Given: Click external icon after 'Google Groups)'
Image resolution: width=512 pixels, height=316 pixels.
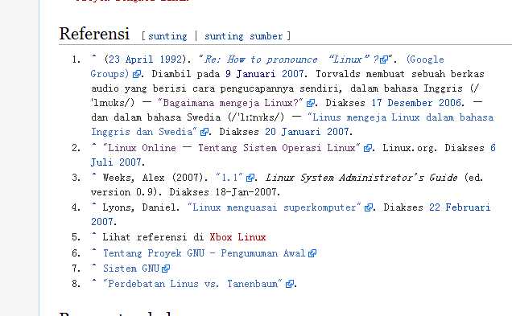Looking at the screenshot, I should [137, 74].
